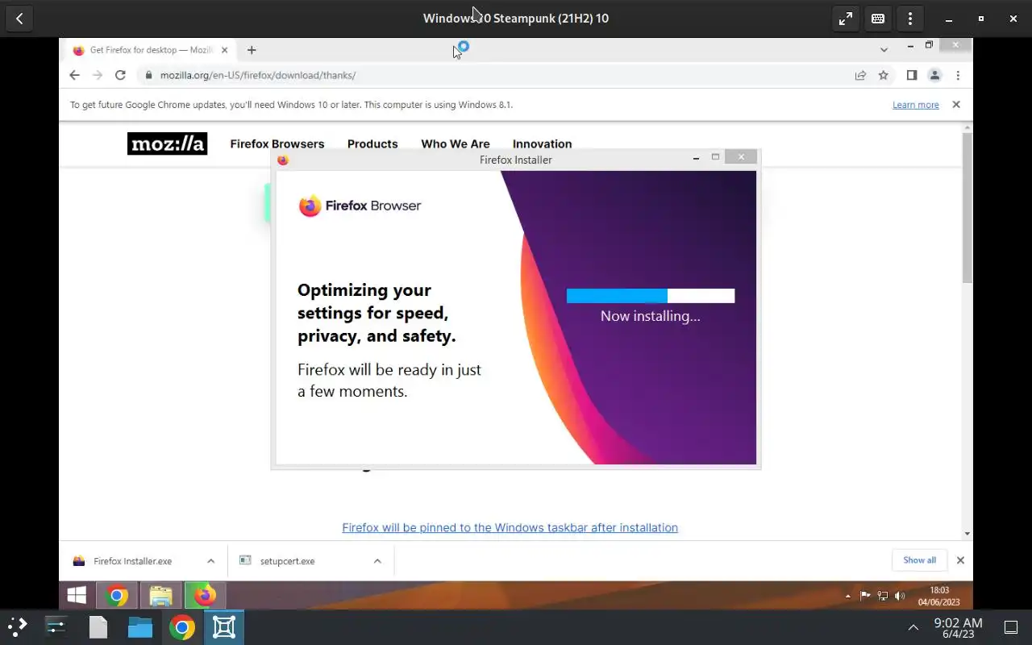Open Chrome side panel icon
1032x645 pixels.
912,75
